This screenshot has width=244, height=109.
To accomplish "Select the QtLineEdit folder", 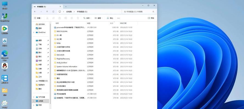I will click(x=59, y=55).
